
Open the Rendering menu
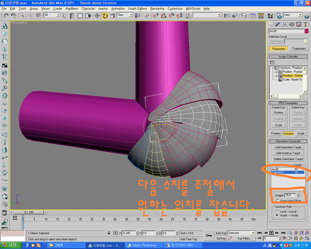(x=157, y=9)
